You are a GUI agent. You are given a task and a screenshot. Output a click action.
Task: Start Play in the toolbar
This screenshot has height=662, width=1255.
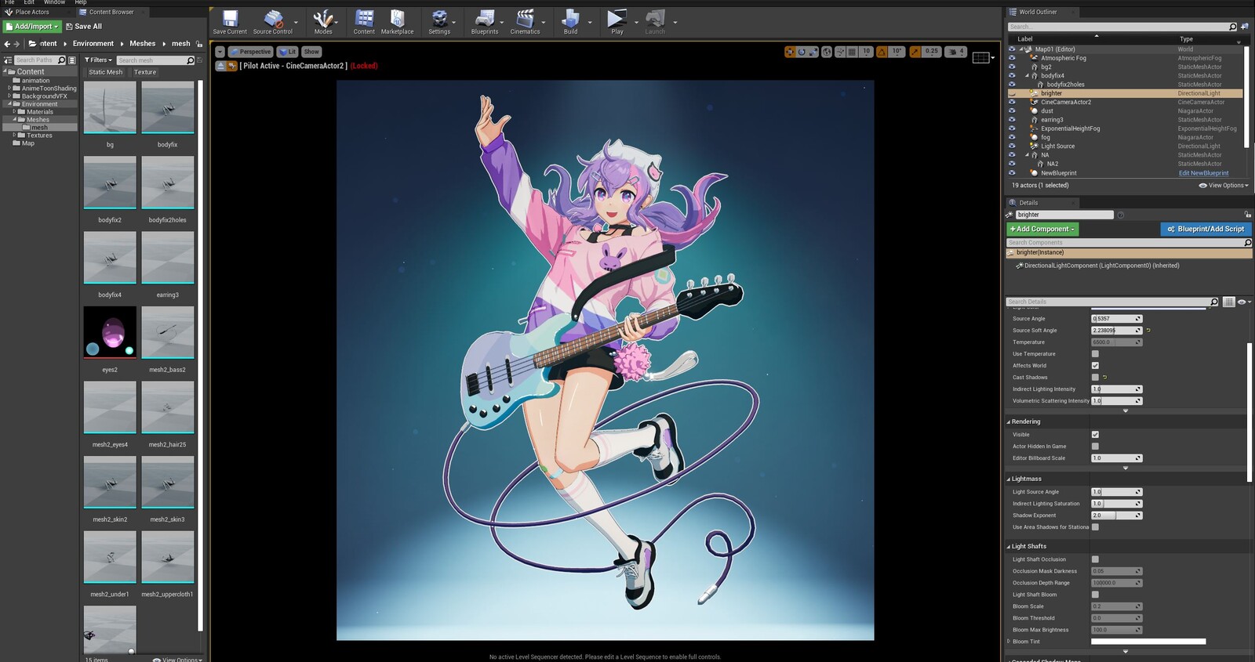(x=617, y=22)
